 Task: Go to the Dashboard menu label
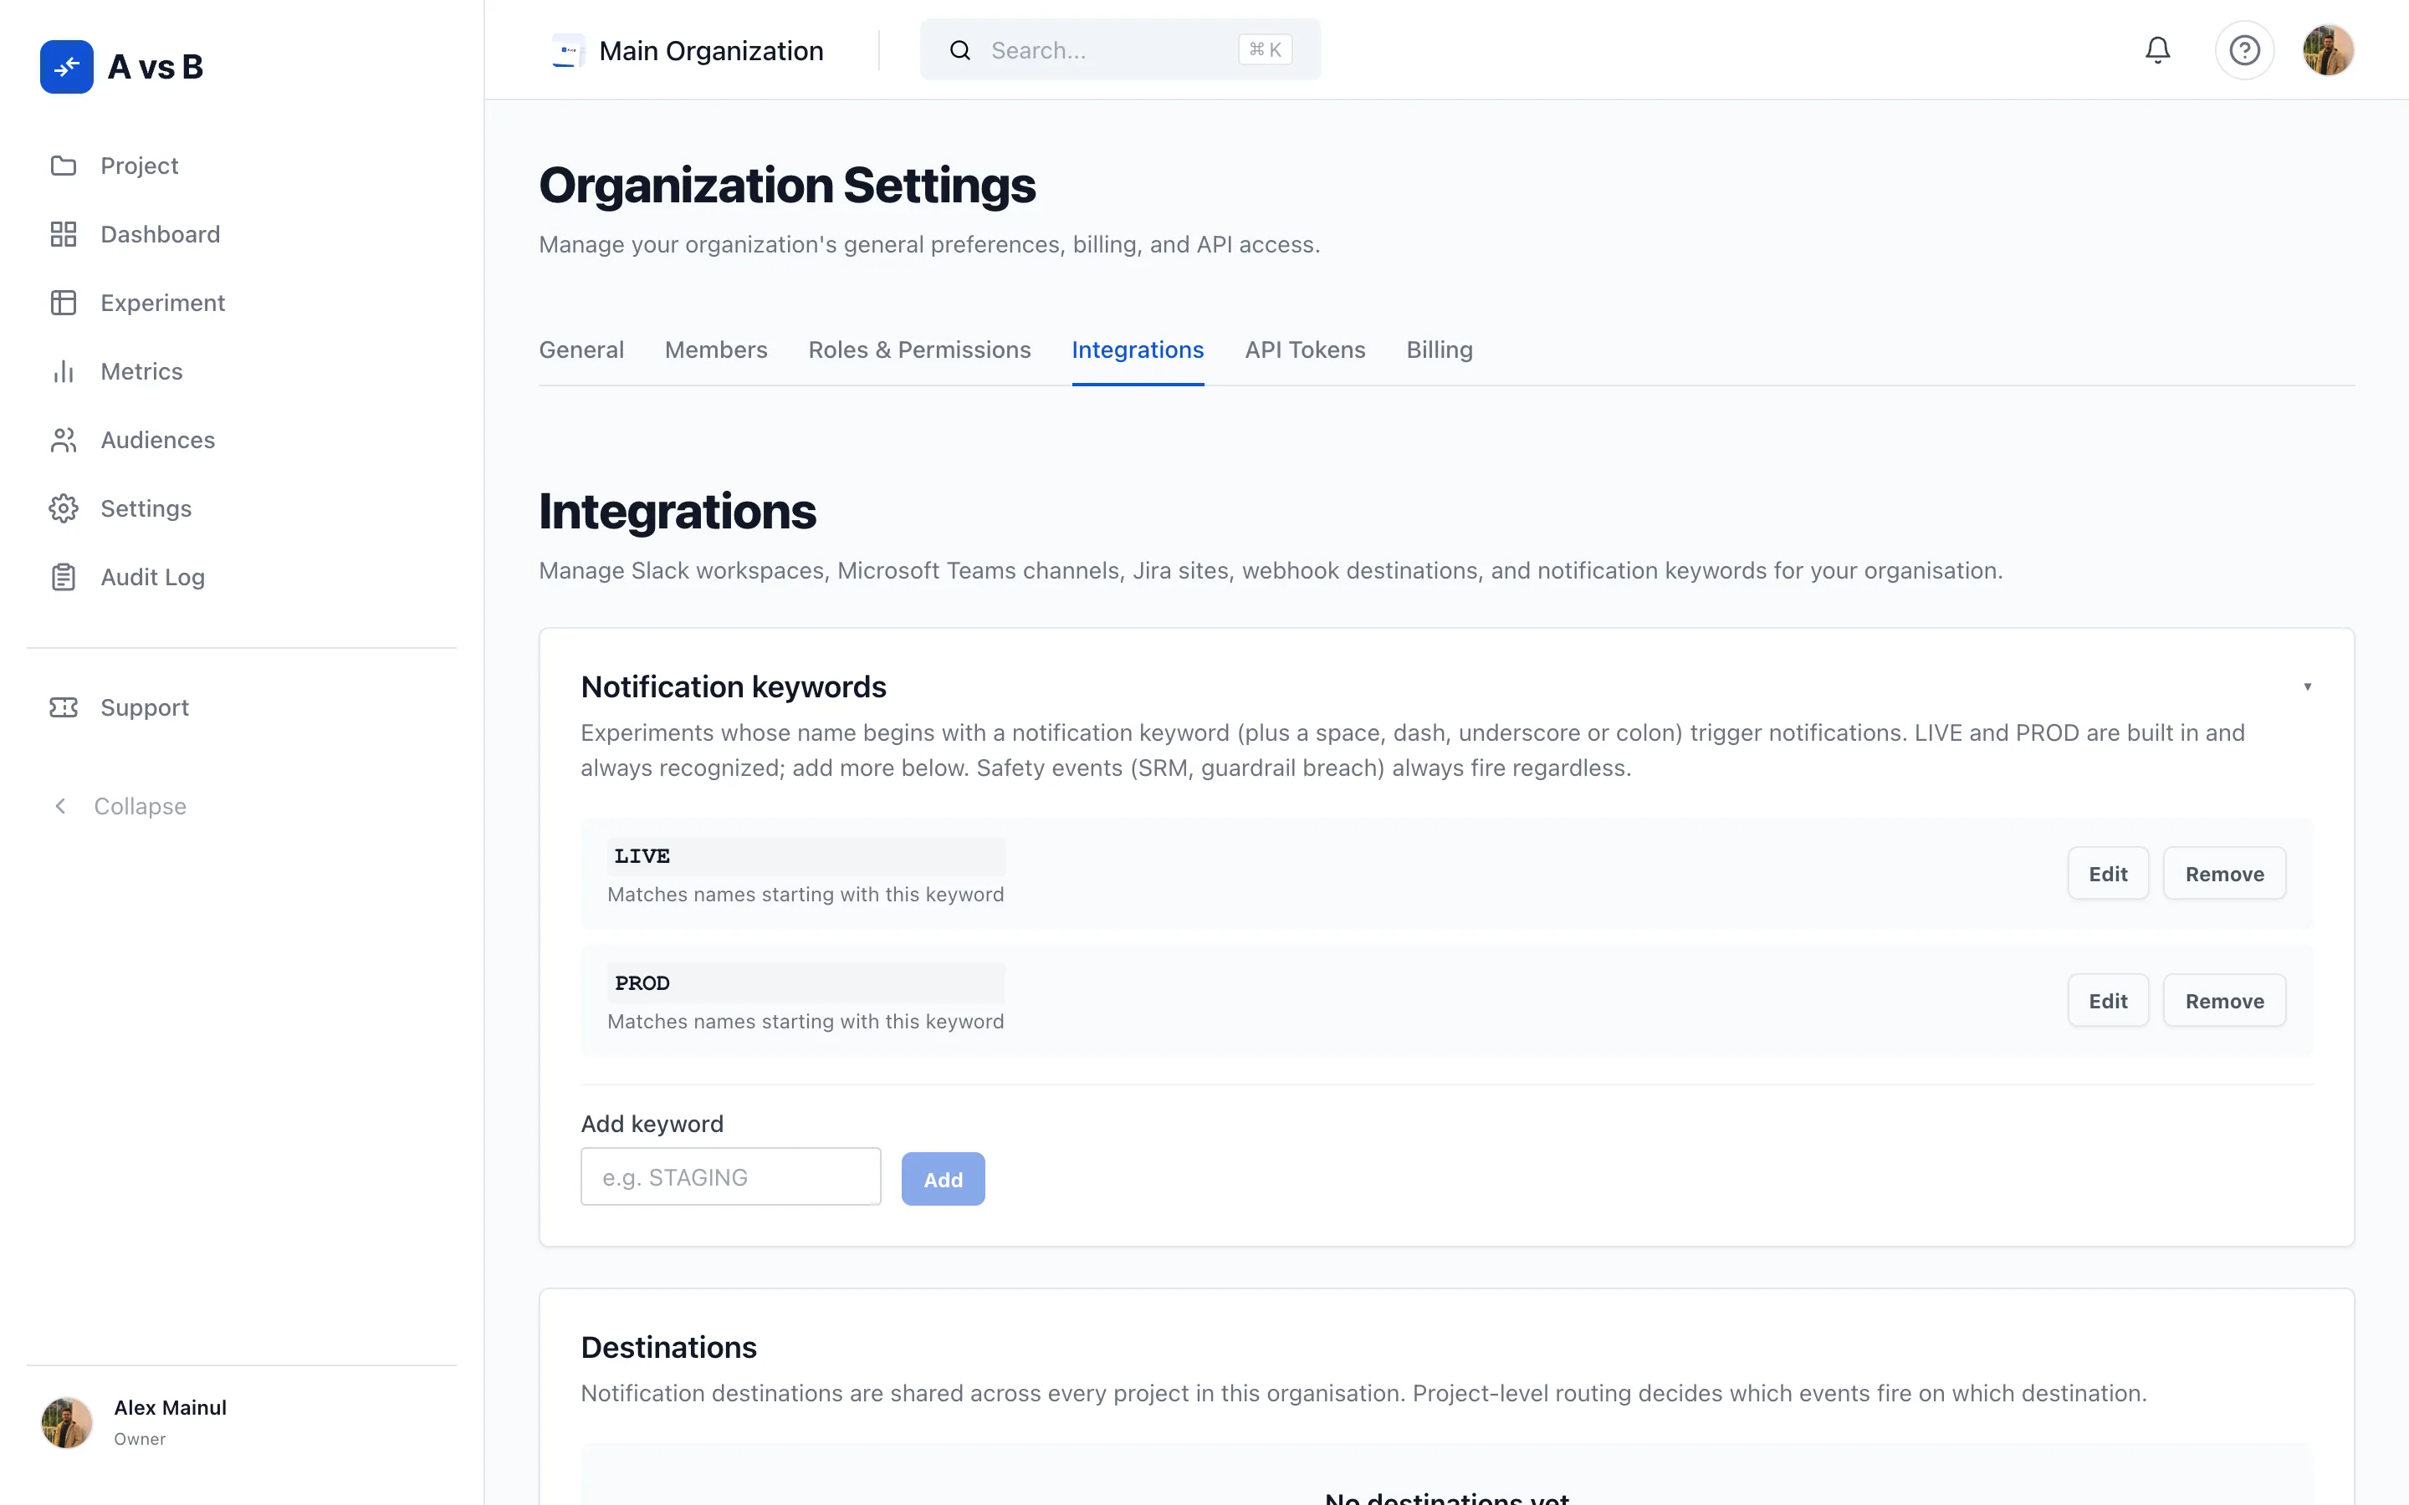[161, 234]
